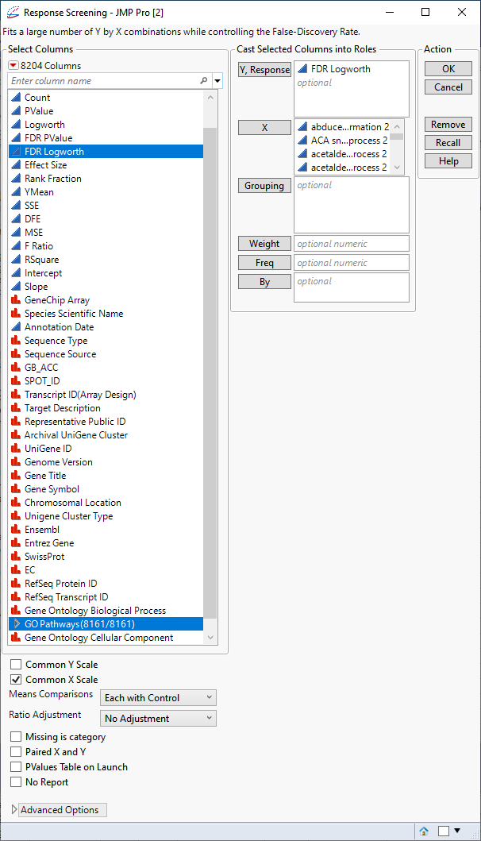The image size is (481, 841).
Task: Click the continuous icon next to PValue
Action: tap(16, 111)
